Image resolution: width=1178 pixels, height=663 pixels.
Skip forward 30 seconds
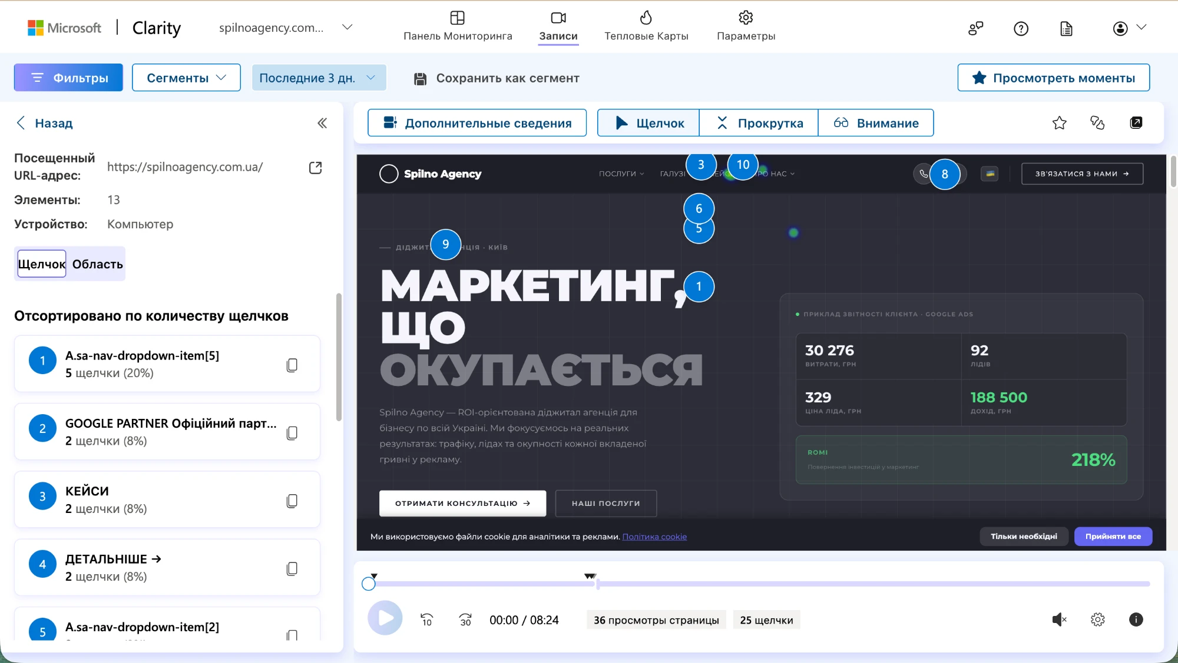pyautogui.click(x=465, y=619)
